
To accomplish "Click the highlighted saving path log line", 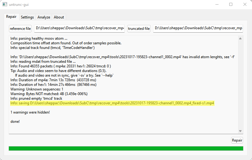I will pyautogui.click(x=112, y=103).
